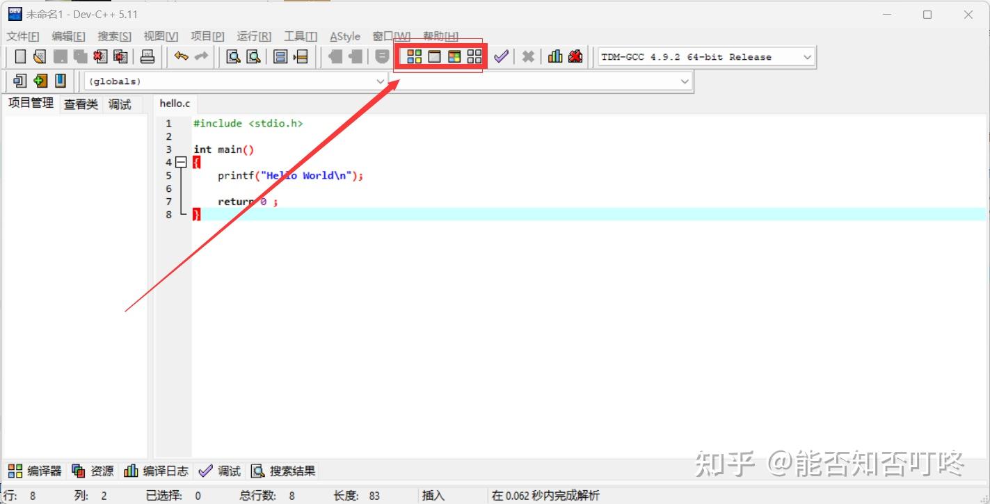Click the Compile & Run toolbar icon
Image resolution: width=990 pixels, height=504 pixels.
coord(454,57)
